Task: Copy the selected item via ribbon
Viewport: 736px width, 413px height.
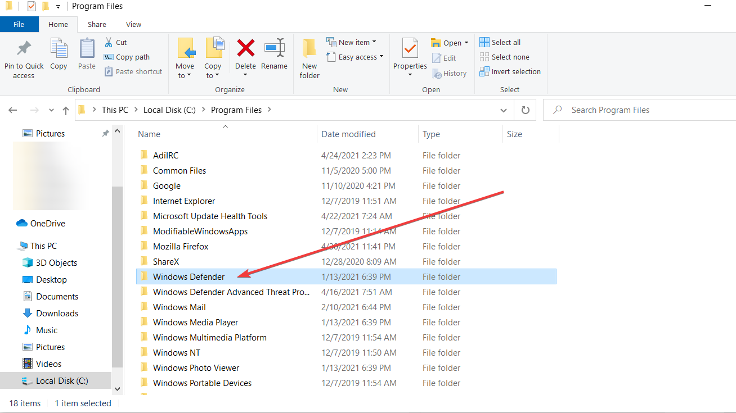Action: (59, 55)
